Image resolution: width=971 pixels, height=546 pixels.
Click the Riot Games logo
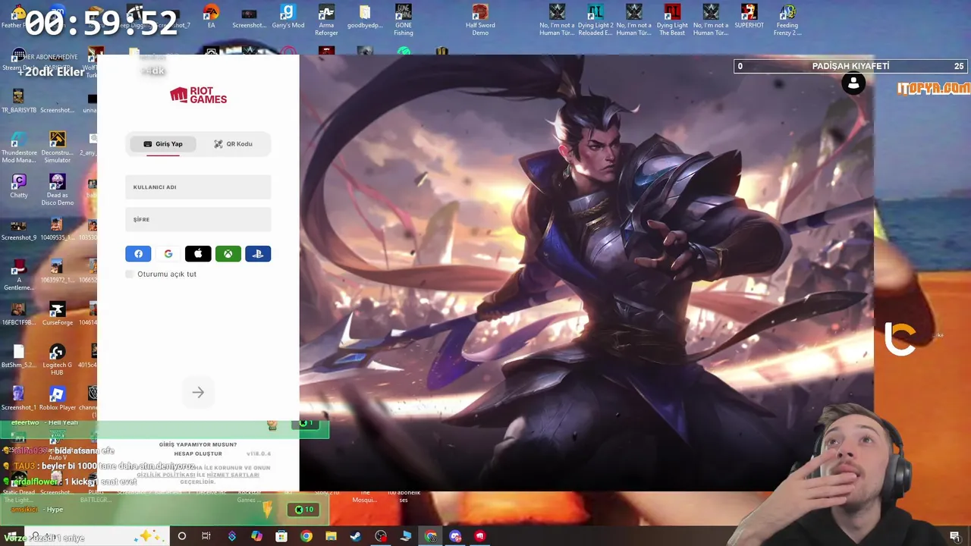pos(198,95)
